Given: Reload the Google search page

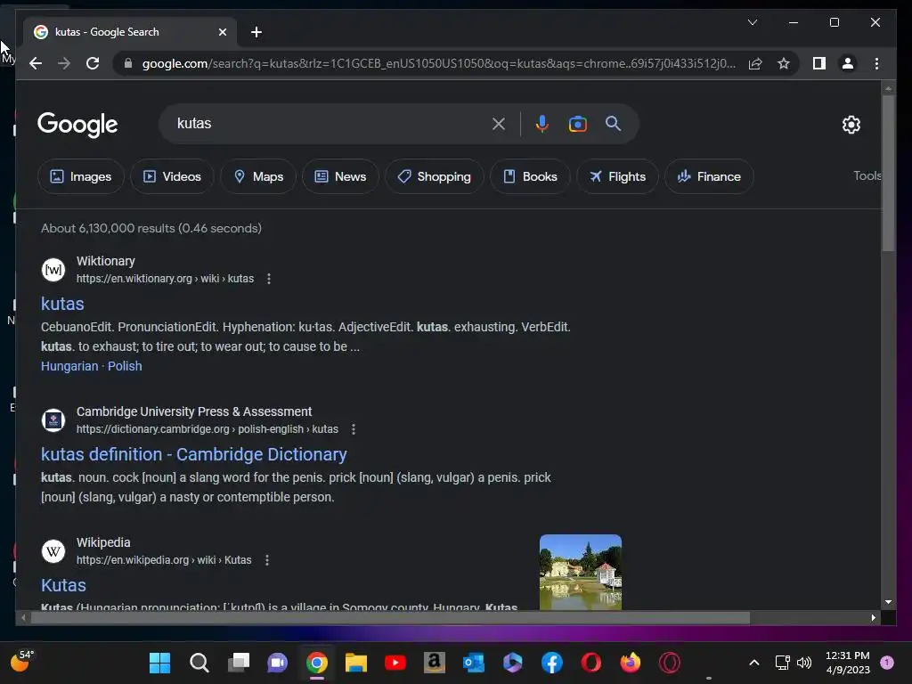Looking at the screenshot, I should [x=93, y=63].
